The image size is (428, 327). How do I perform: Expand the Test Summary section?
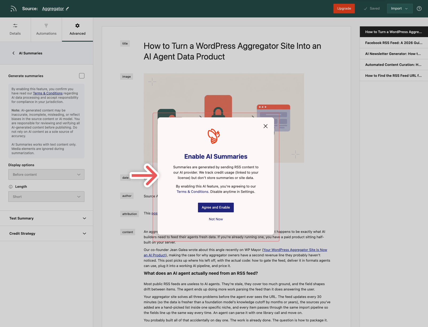click(46, 218)
